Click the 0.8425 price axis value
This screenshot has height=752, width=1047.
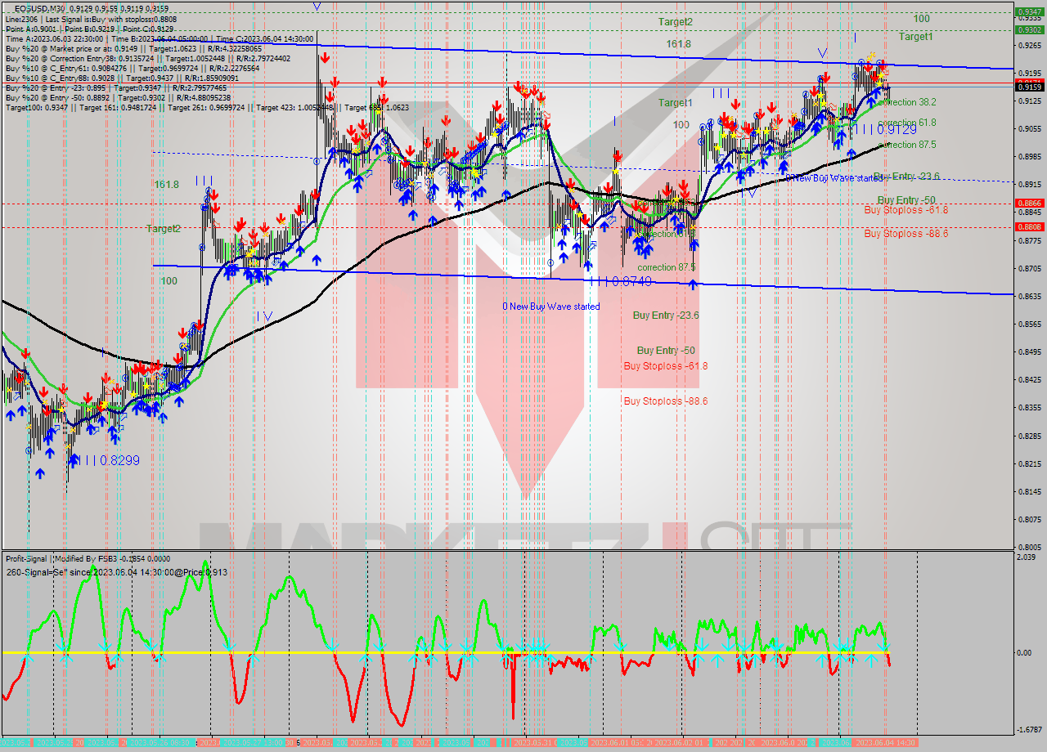(1029, 380)
